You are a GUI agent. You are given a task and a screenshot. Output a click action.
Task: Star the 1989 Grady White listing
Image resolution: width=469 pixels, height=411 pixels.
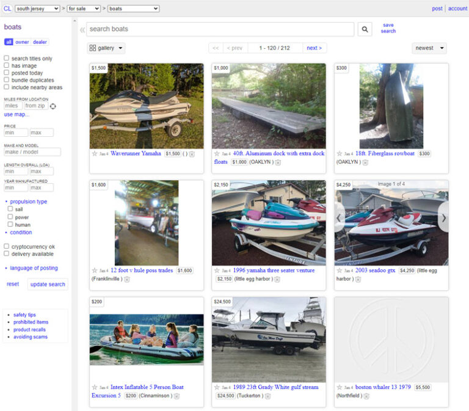[217, 387]
